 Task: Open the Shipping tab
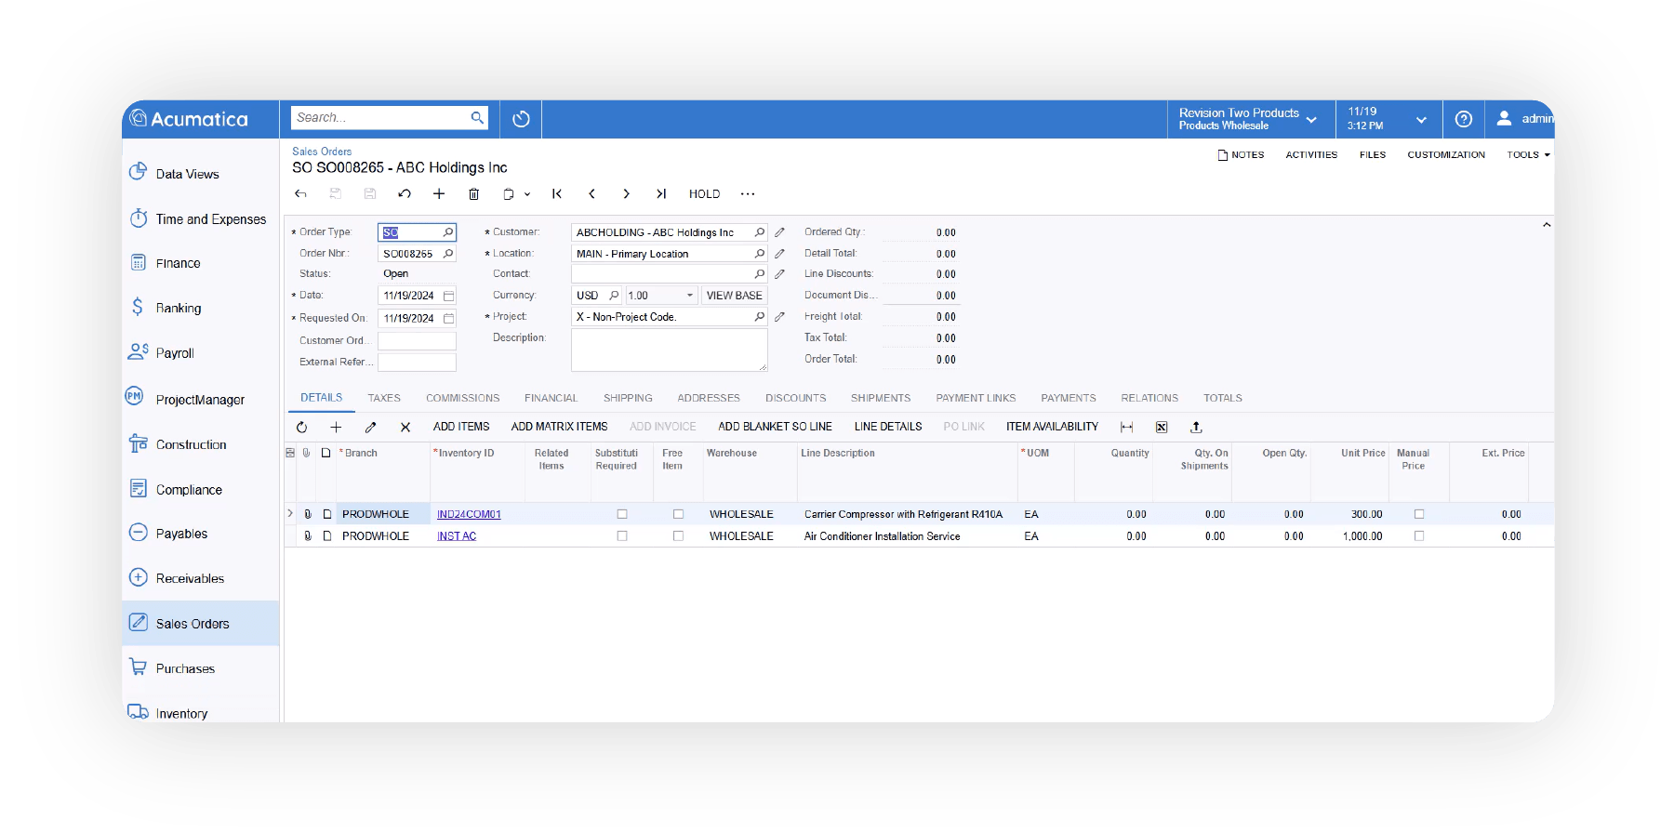[628, 398]
